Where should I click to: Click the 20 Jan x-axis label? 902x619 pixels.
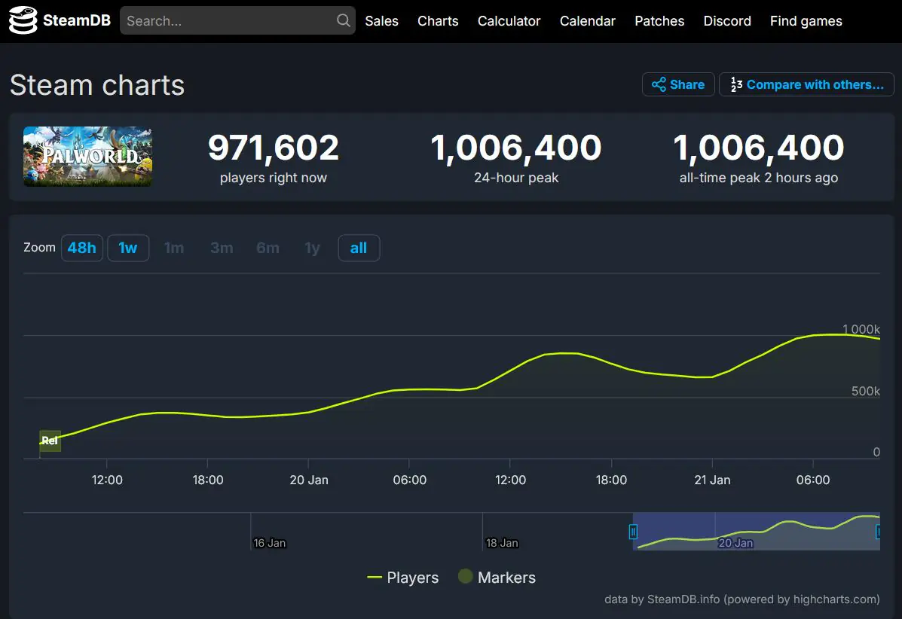coord(309,480)
